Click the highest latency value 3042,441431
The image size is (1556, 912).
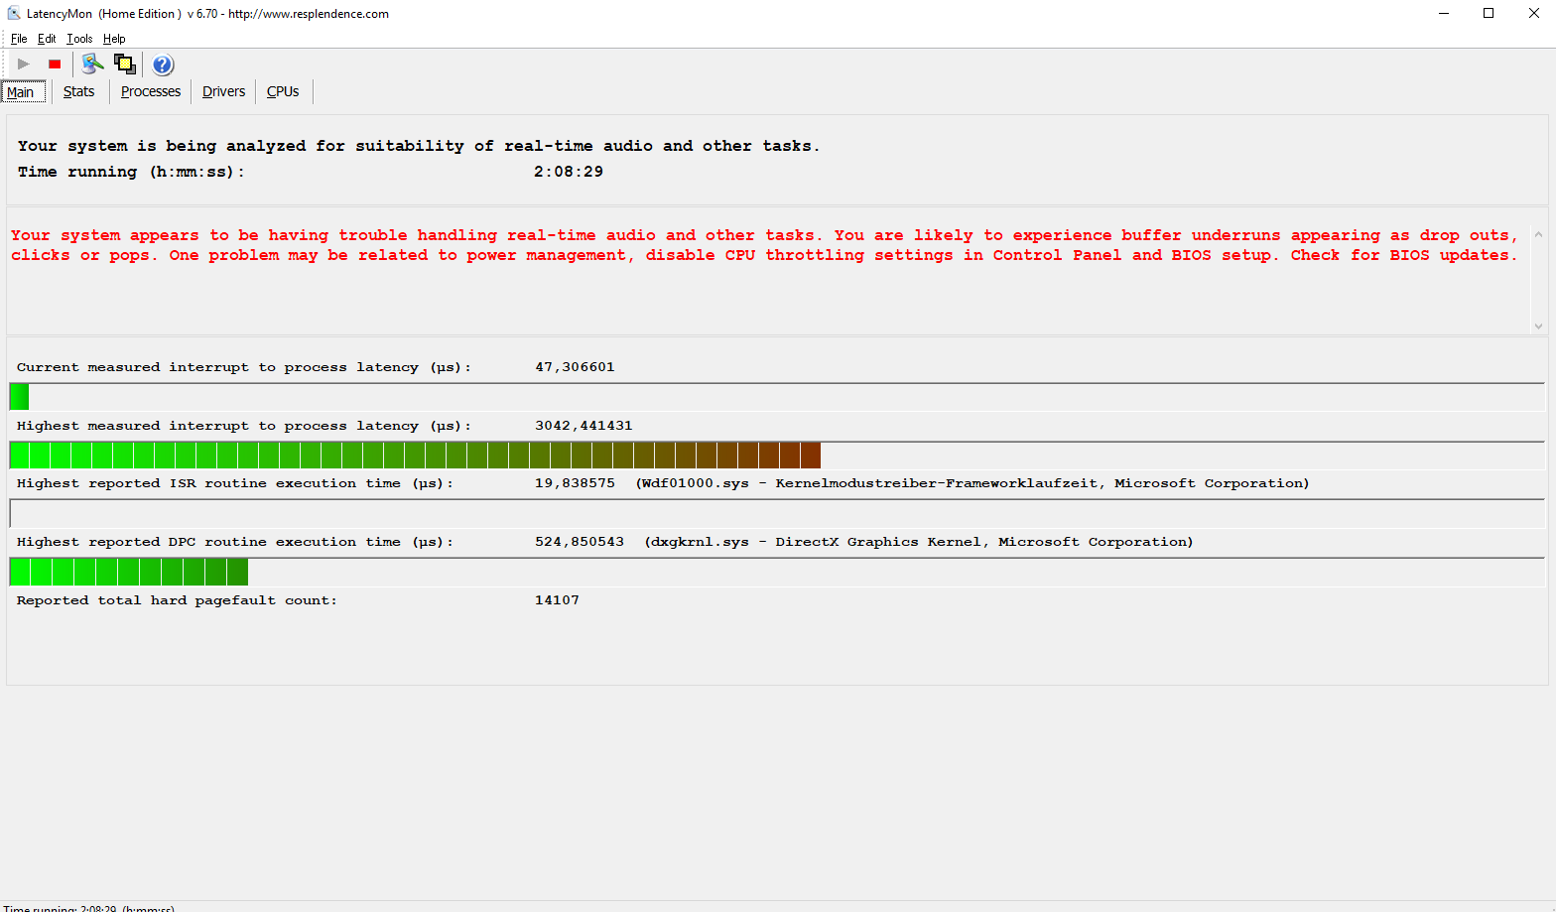(x=583, y=426)
